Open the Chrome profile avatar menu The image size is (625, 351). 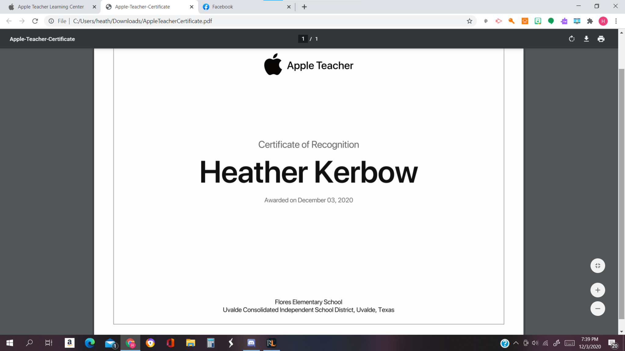[603, 21]
